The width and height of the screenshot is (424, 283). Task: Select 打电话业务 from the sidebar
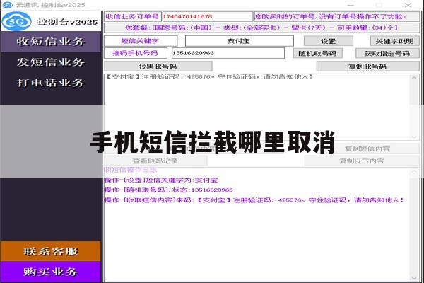pos(51,83)
